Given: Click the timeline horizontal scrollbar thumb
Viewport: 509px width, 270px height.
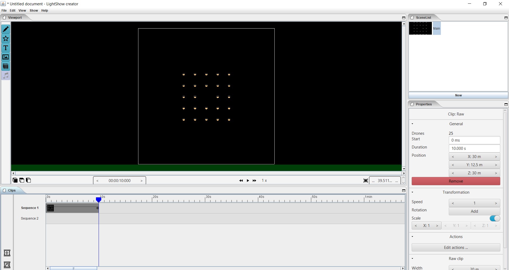Looking at the screenshot, I should point(73,268).
